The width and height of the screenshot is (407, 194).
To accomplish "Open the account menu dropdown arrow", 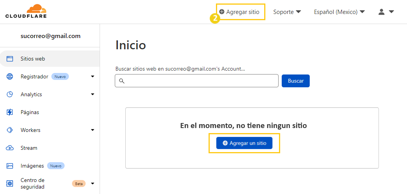I will pyautogui.click(x=391, y=12).
